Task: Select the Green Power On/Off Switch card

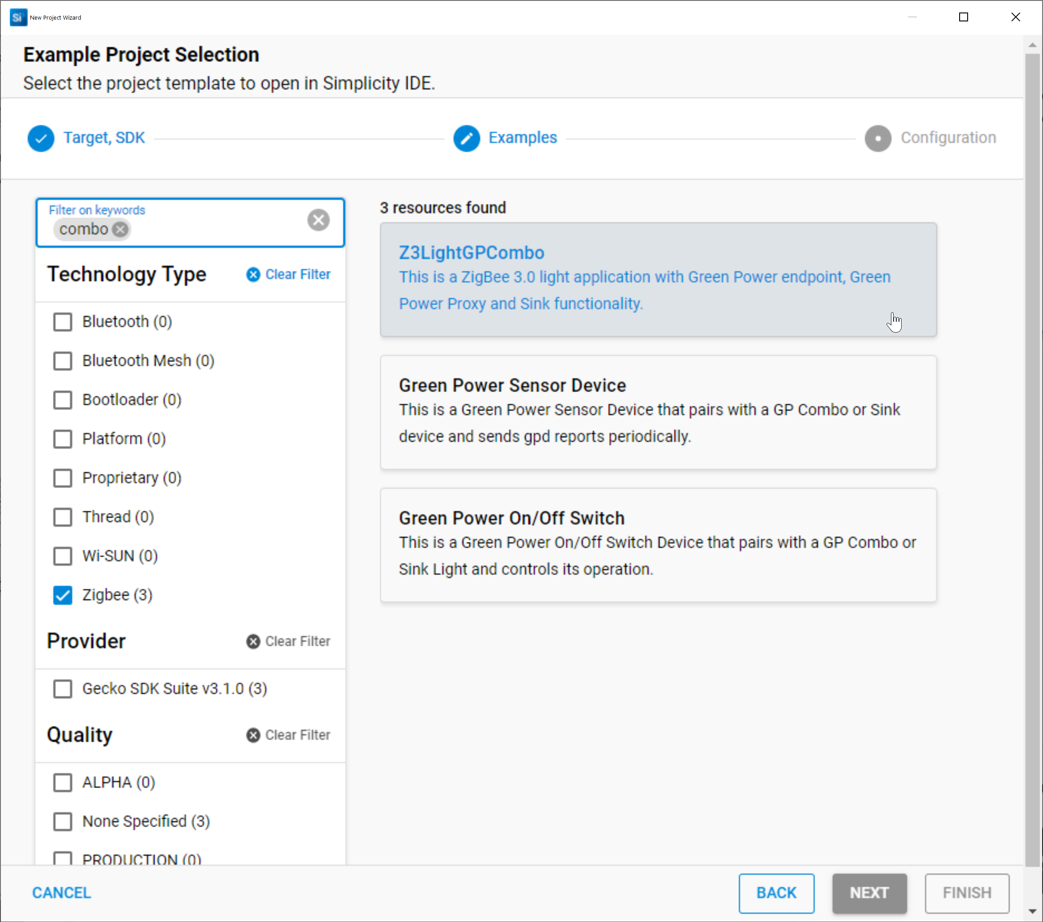Action: tap(658, 545)
